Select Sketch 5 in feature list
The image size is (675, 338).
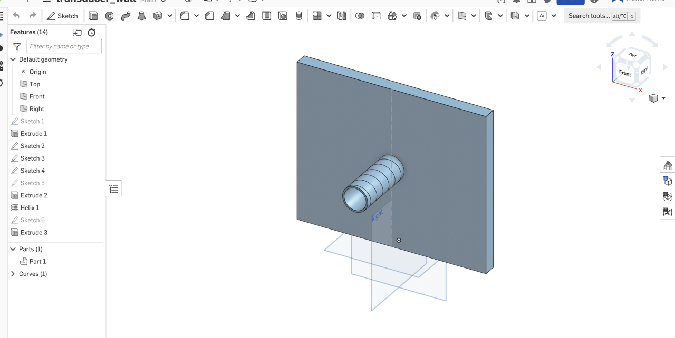point(32,183)
